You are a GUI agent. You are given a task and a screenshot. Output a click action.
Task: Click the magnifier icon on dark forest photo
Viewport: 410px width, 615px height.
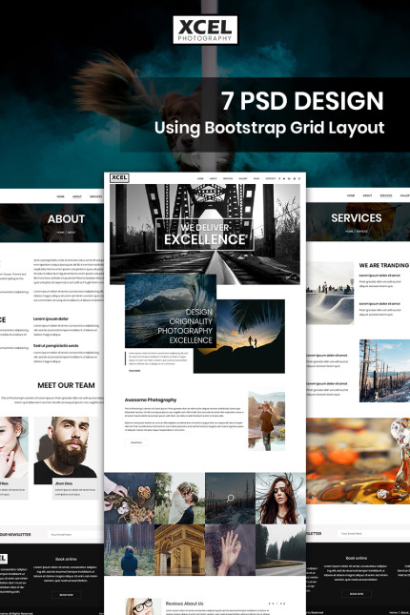(231, 499)
